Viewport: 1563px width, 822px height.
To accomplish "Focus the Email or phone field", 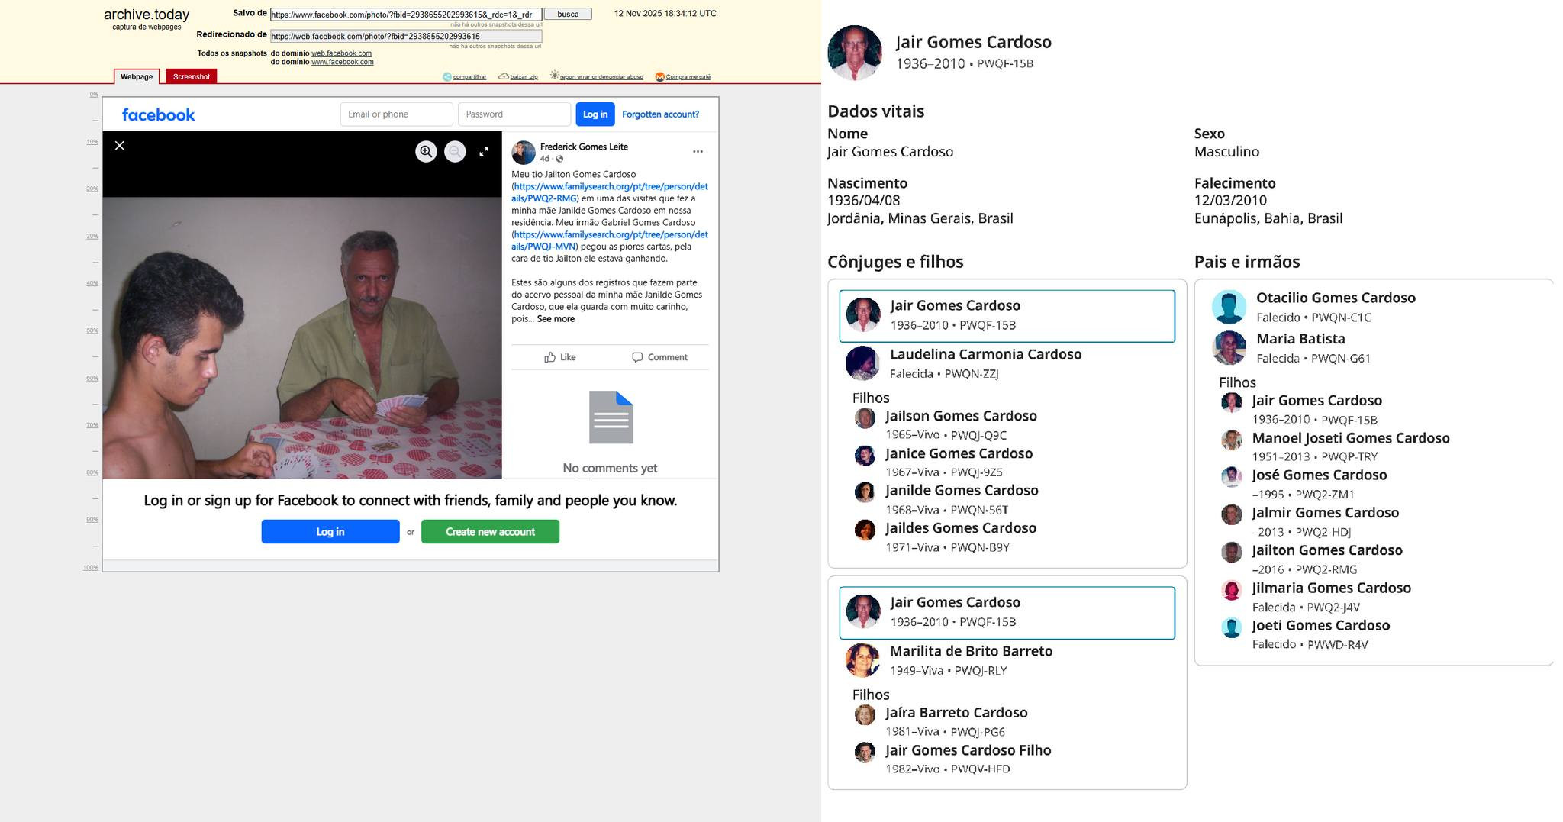I will tap(396, 114).
